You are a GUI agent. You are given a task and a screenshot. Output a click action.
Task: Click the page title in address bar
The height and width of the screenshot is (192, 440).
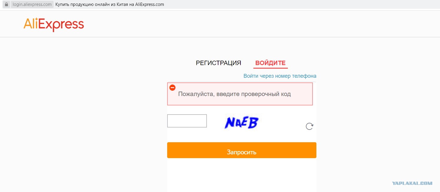click(x=109, y=5)
